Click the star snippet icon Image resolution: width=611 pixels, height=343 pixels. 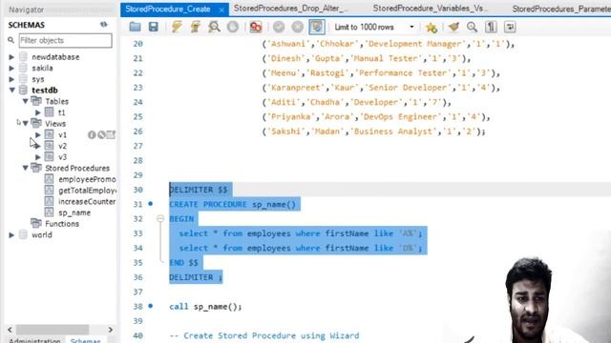point(432,28)
